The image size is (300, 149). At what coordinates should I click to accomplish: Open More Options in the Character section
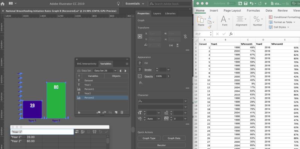pyautogui.click(x=187, y=124)
